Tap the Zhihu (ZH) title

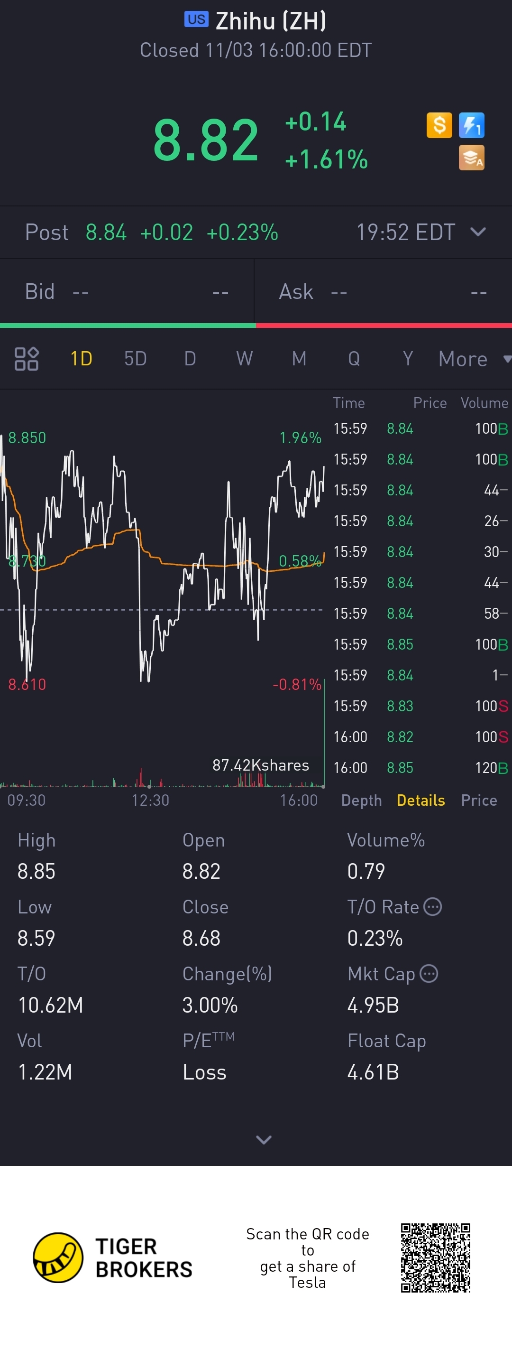(x=271, y=21)
